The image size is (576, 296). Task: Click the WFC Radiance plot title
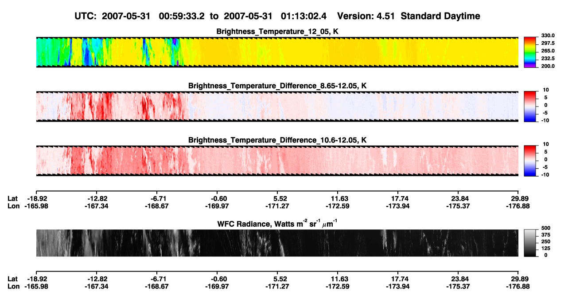(277, 223)
